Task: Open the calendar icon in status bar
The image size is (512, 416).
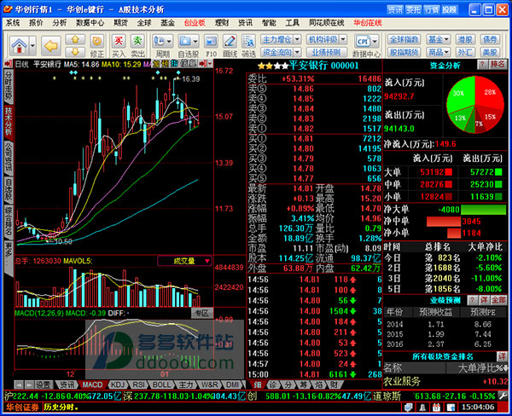Action: 437,407
